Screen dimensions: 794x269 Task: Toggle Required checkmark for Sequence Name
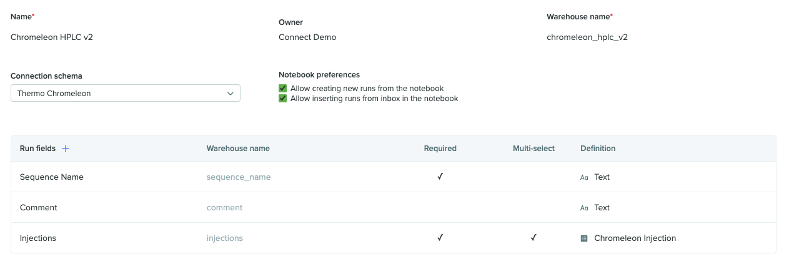click(440, 177)
